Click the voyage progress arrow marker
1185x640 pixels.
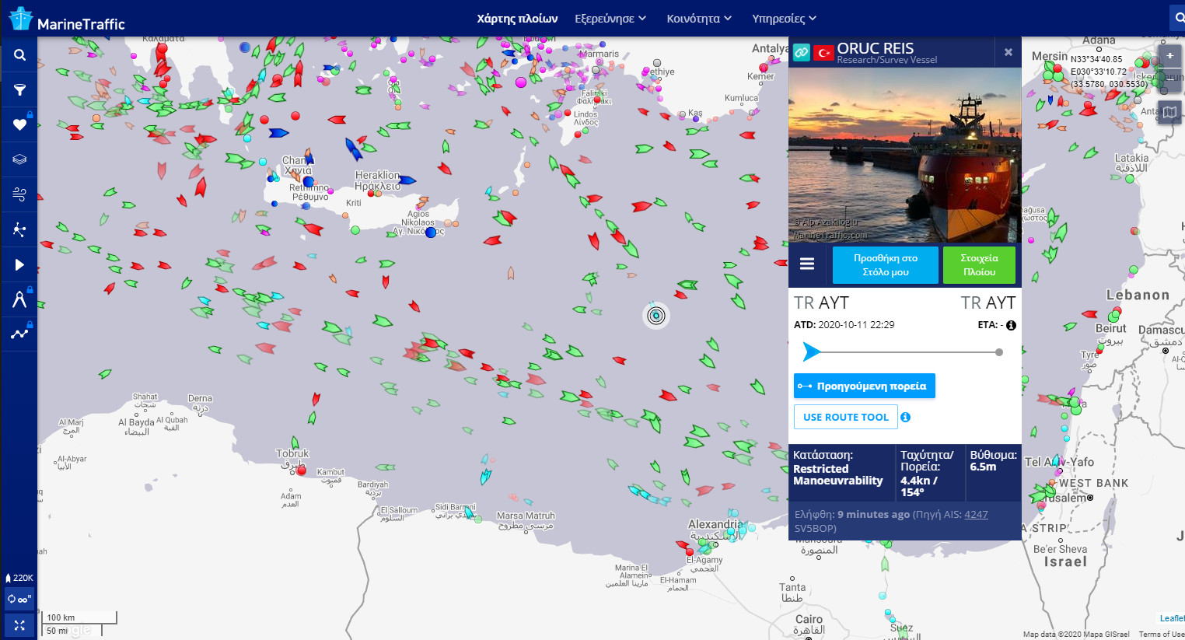click(811, 351)
